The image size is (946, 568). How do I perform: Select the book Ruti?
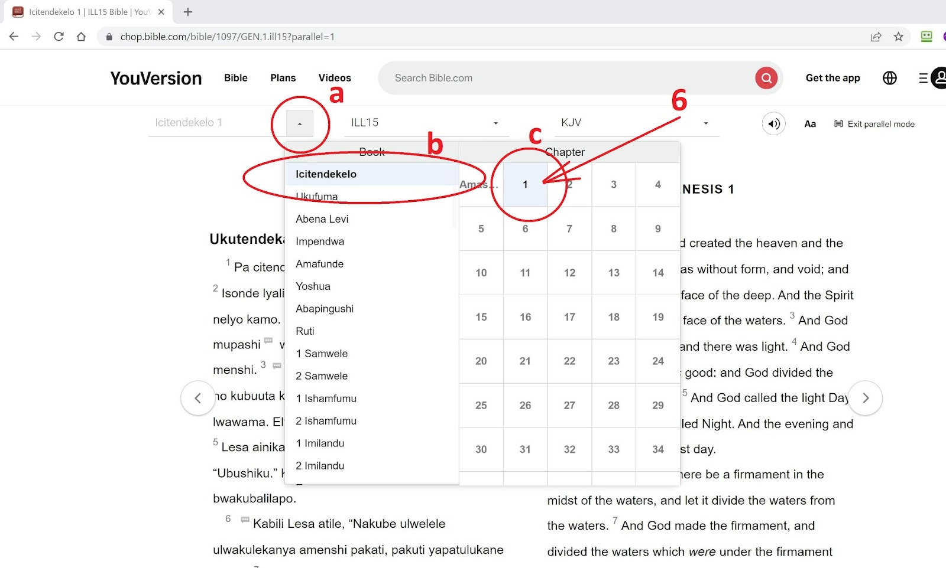click(x=371, y=331)
